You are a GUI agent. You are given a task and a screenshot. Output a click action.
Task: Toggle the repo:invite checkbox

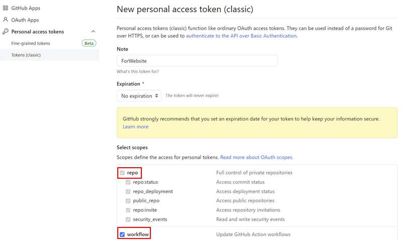pyautogui.click(x=128, y=210)
